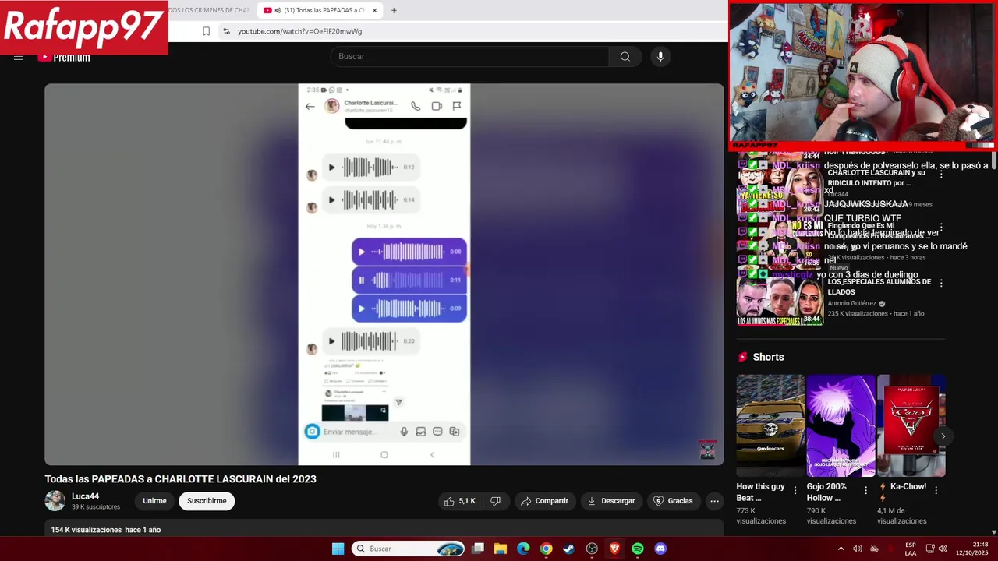The image size is (998, 561).
Task: Open site information icon beside the URL
Action: click(226, 31)
